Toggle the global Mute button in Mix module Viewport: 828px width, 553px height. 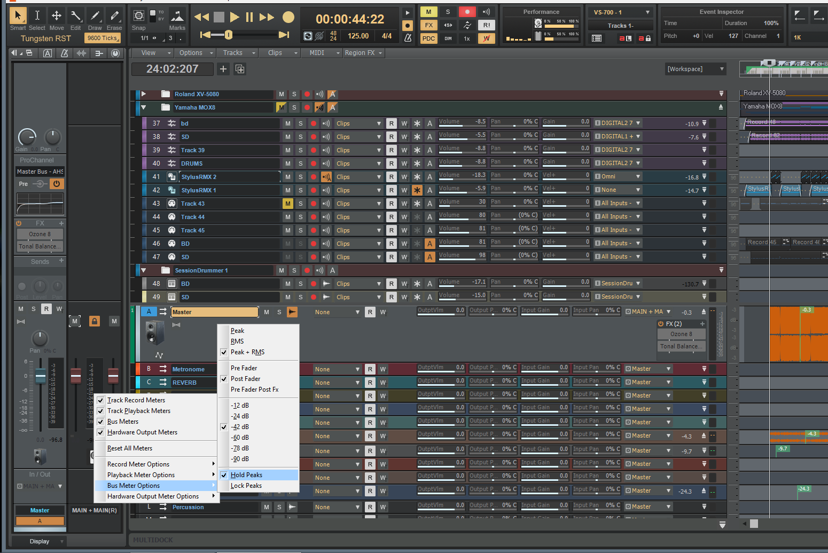point(428,12)
